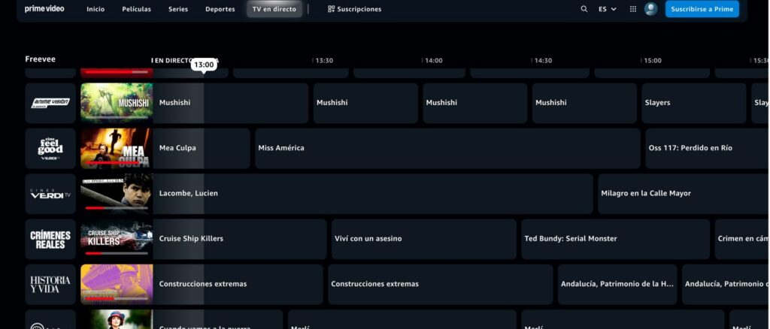Open the user profile avatar
The width and height of the screenshot is (770, 329).
coord(650,9)
